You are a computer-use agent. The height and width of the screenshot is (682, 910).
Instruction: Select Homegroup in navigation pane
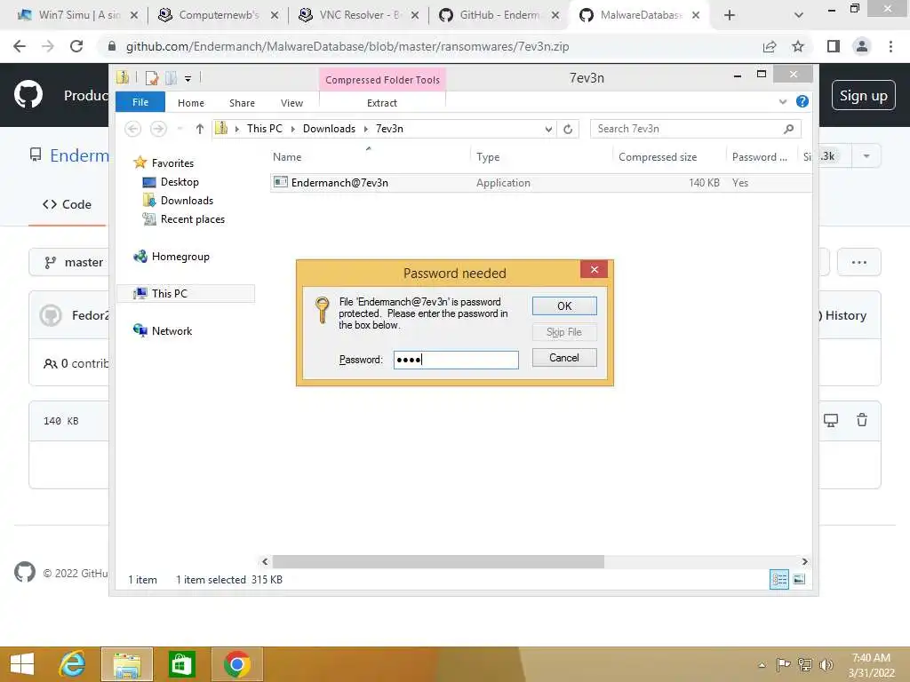[180, 257]
